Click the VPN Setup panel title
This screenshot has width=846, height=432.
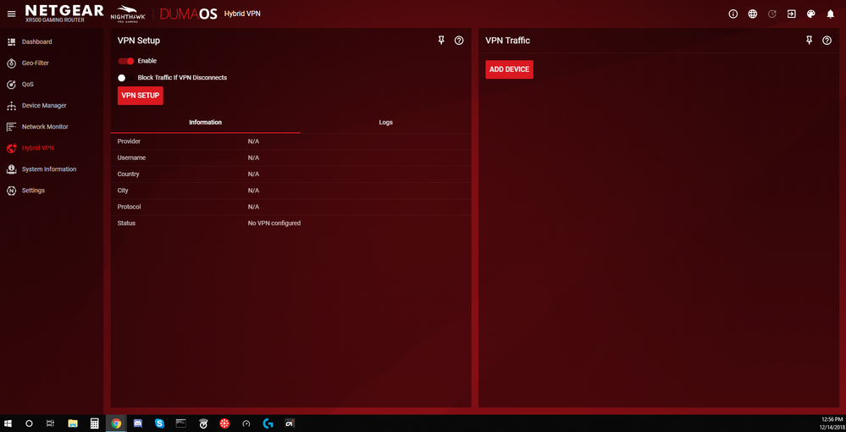[x=139, y=41]
